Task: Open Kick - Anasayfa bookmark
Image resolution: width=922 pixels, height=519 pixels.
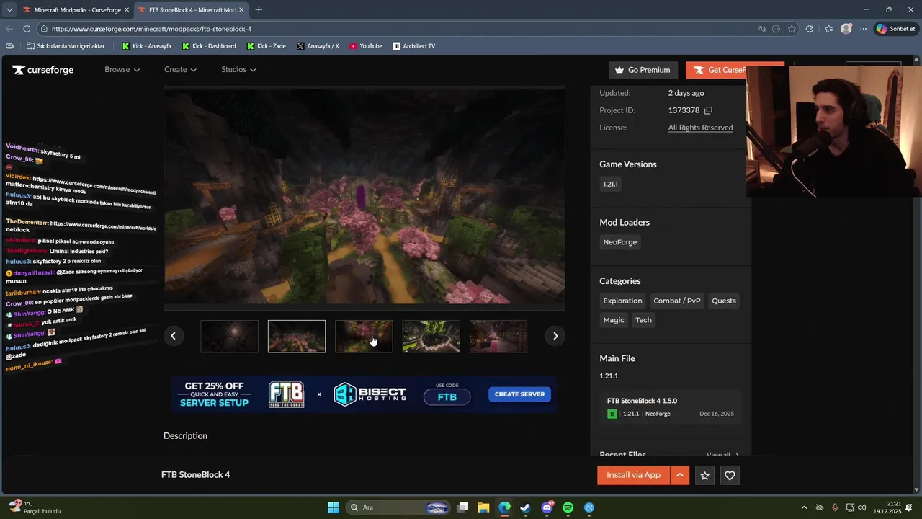Action: 146,46
